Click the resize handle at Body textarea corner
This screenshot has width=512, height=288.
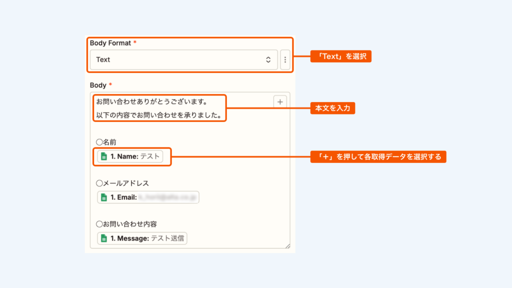click(x=287, y=246)
